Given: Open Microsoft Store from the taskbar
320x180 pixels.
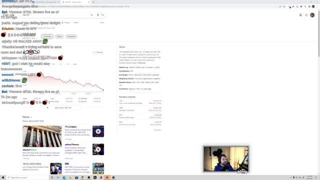Looking at the screenshot, I should (76, 177).
